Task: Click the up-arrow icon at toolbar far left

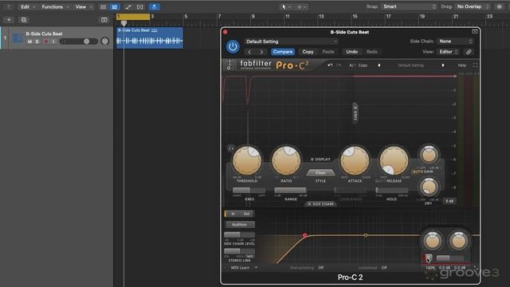Action: coord(9,7)
